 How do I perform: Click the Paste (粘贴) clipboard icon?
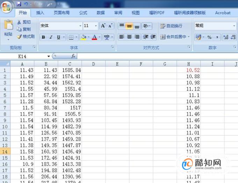pos(8,24)
